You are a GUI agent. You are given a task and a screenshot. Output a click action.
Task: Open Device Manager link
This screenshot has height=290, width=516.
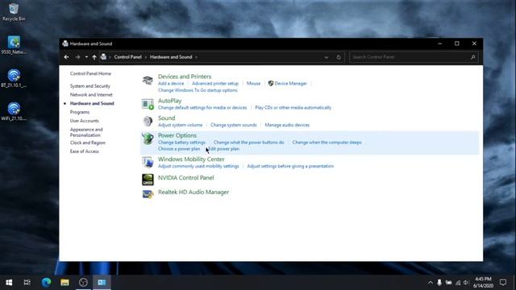(290, 84)
